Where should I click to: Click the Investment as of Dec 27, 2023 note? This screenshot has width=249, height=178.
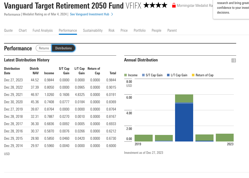tap(144, 153)
